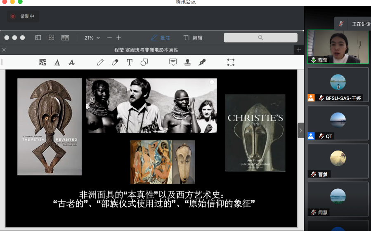The height and width of the screenshot is (231, 371).
Task: Choose the eraser tool
Action: coord(115,62)
